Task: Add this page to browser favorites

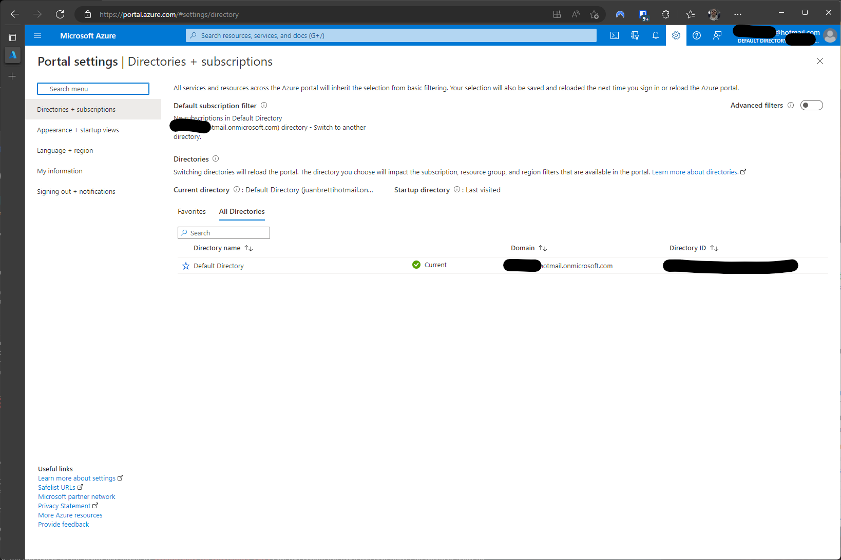Action: (594, 14)
